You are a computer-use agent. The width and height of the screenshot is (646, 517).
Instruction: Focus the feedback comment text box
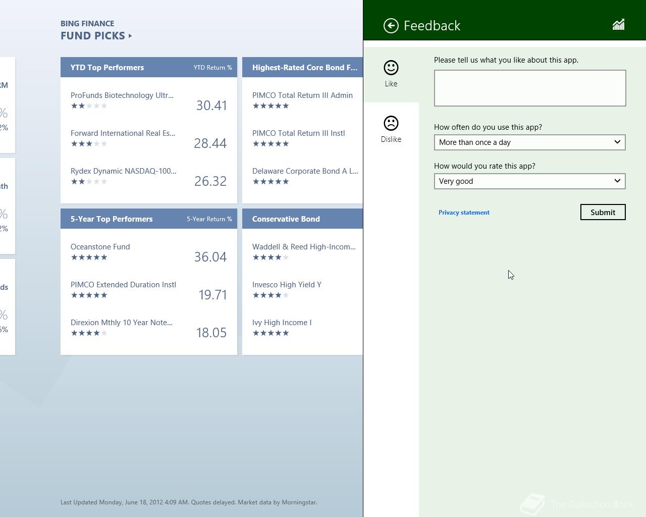coord(530,88)
